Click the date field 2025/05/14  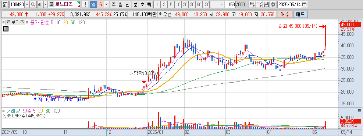[x=289, y=4]
